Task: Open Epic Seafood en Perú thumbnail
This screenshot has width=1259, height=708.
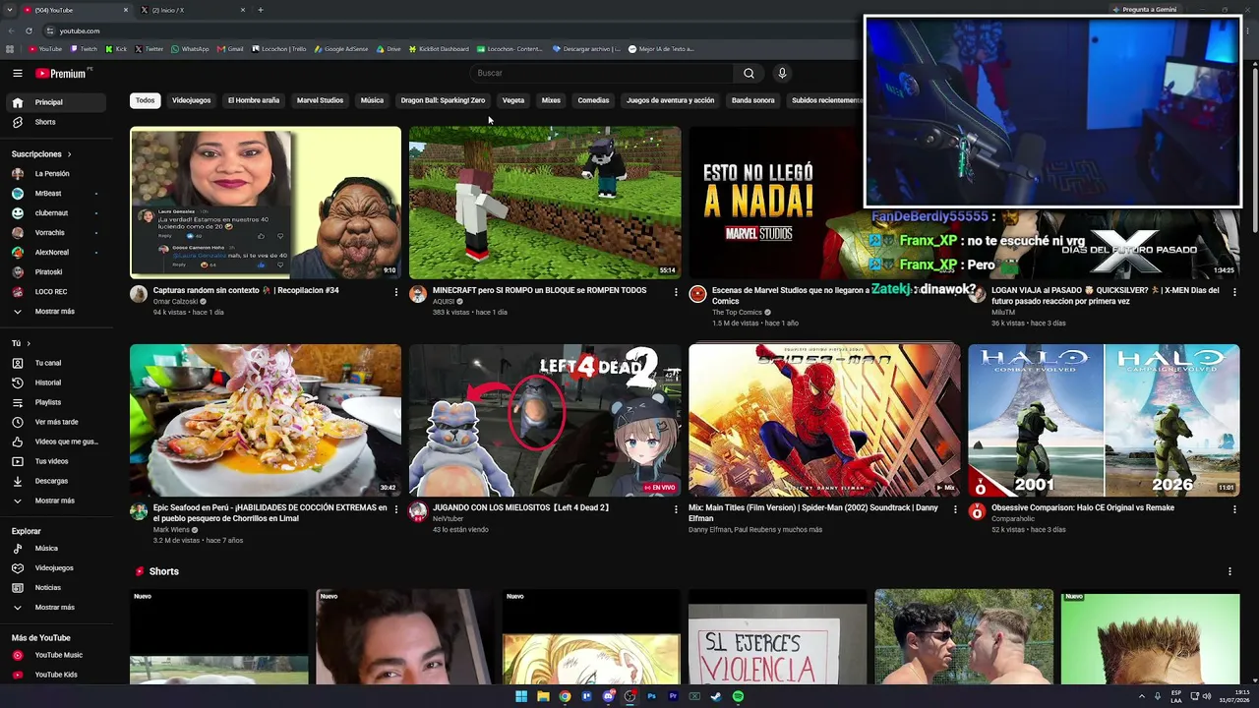Action: tap(266, 420)
